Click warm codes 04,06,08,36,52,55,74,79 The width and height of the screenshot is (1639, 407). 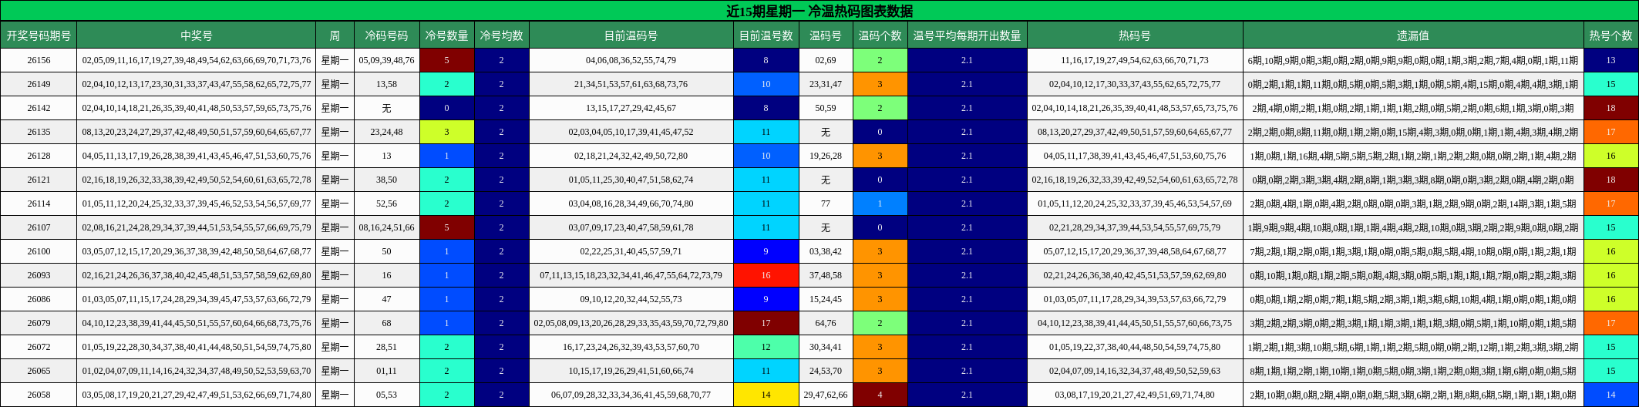[631, 60]
